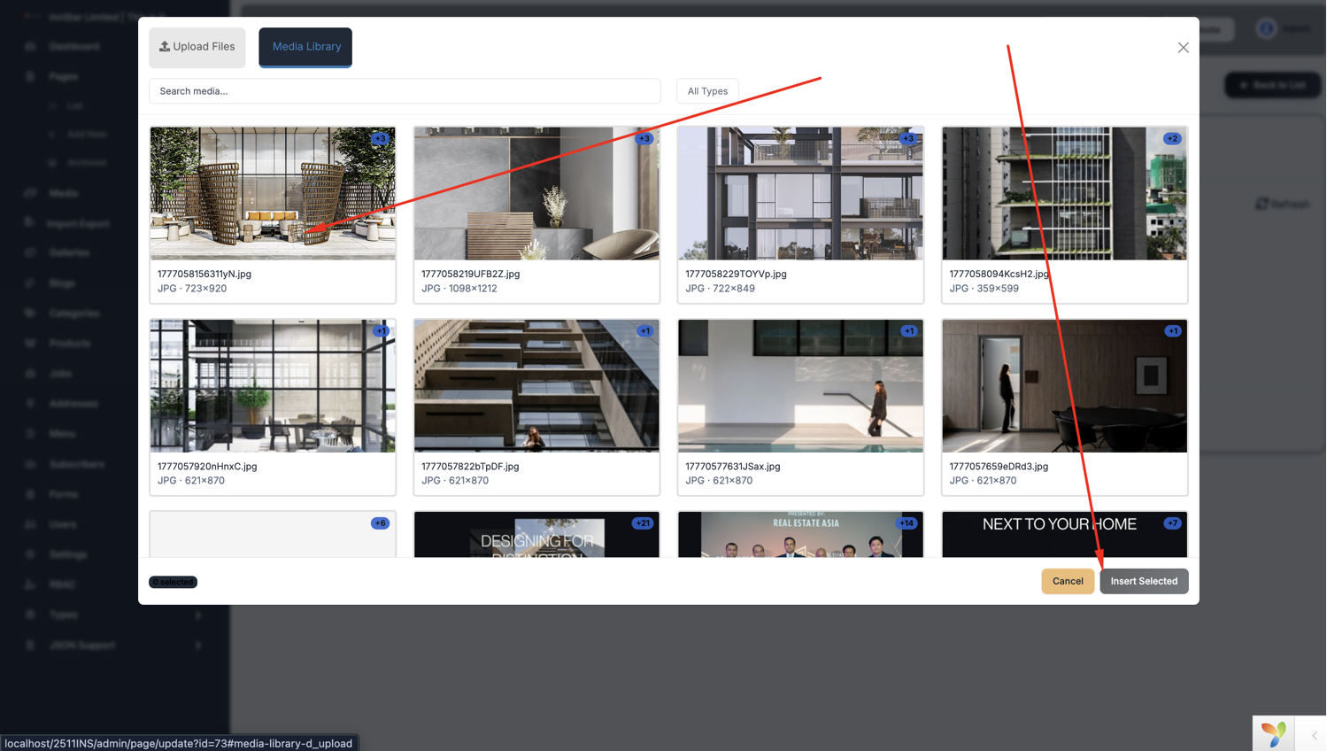Select thumbnail 1777058229TOYVp.jpg
Screen dimensions: 1327x751
pos(800,193)
